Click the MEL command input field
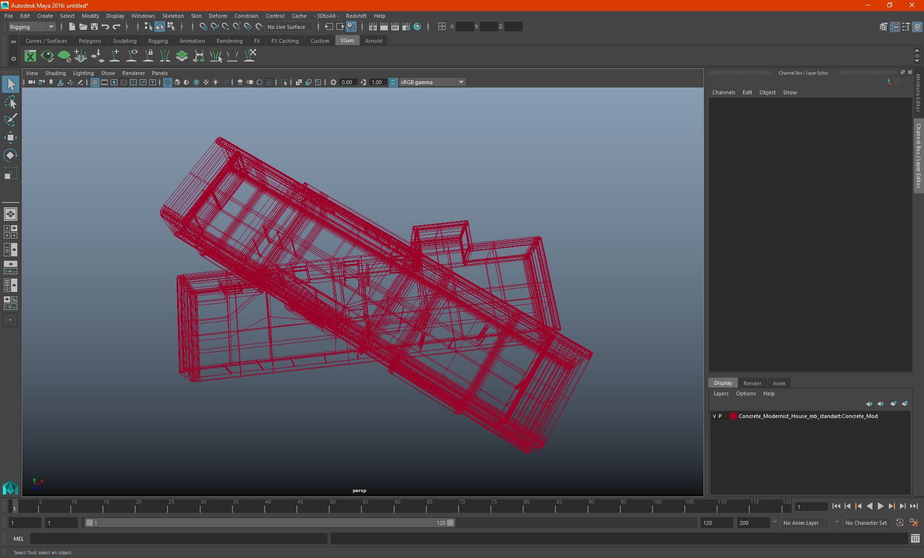Viewport: 924px width, 558px height. [178, 539]
